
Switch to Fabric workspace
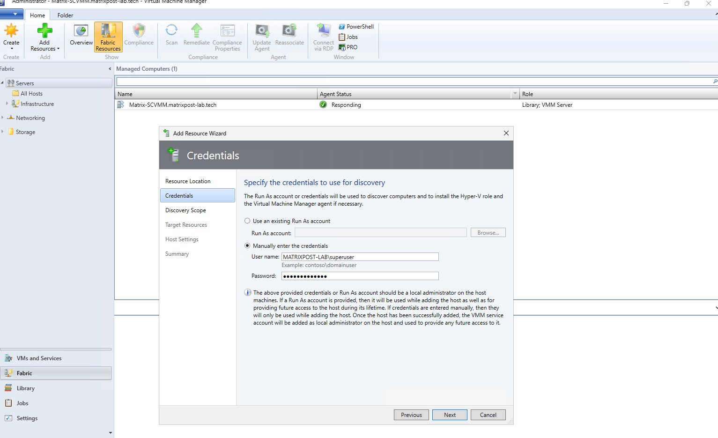(x=56, y=373)
